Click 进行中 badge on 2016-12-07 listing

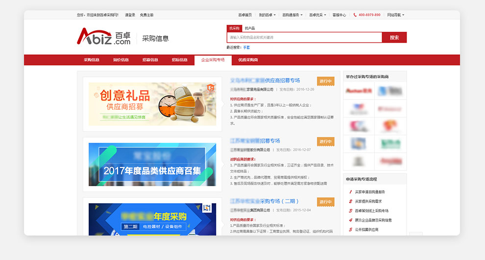point(325,142)
